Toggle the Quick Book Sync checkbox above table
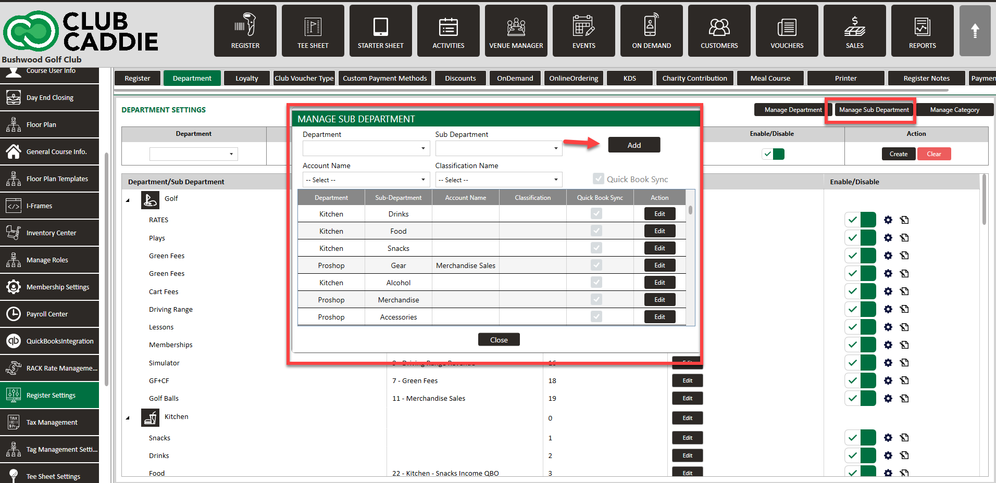Viewport: 996px width, 483px height. click(599, 179)
